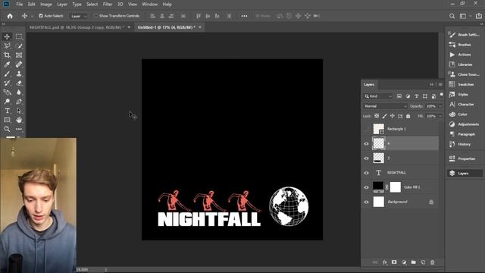Open the Window menu
The height and width of the screenshot is (273, 485).
[150, 5]
